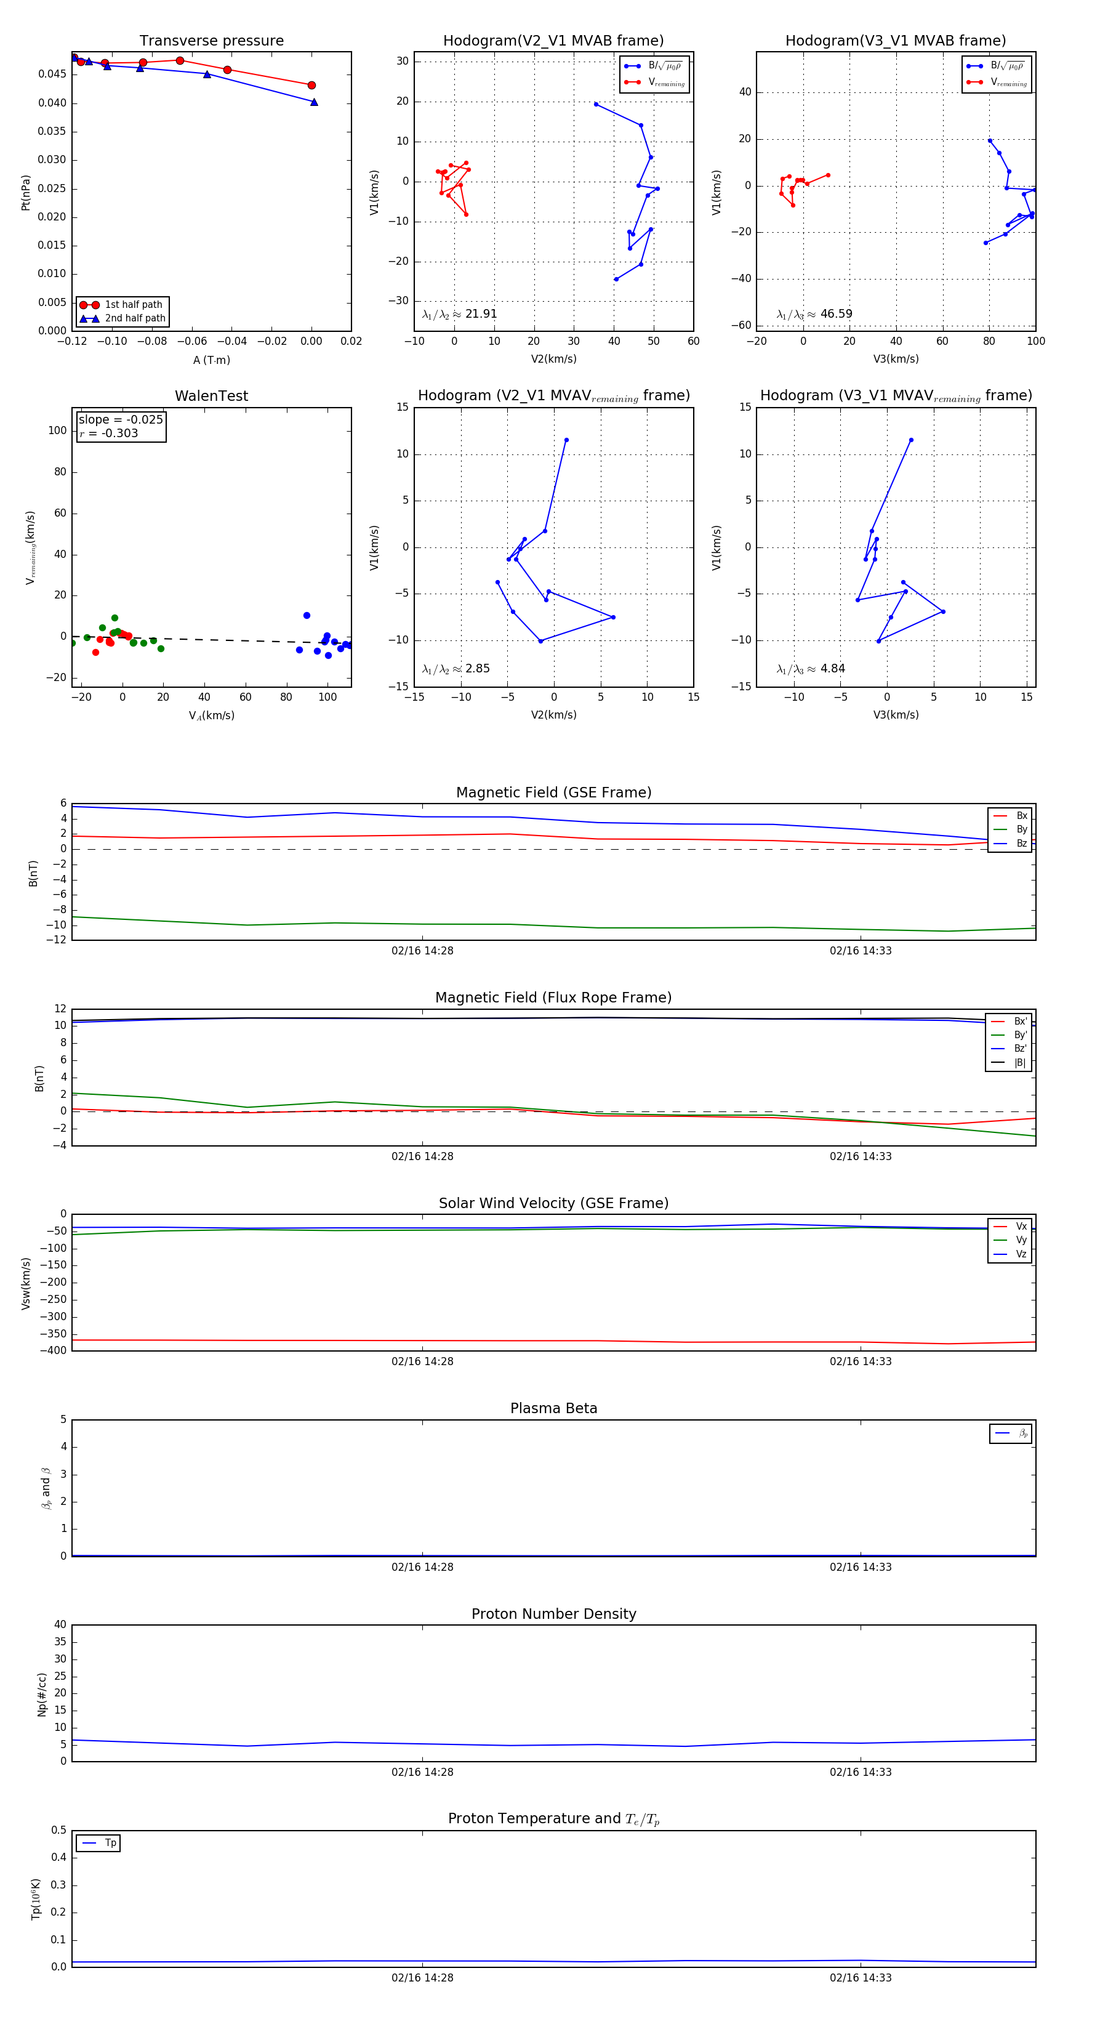Click the 'Tp' legend entry
Viewport: 1108px width, 2032px height.
click(98, 1843)
